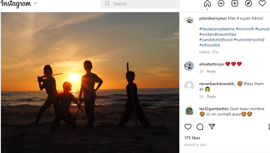The image size is (270, 153).
Task: Go to the Home feed icon
Action: click(207, 4)
